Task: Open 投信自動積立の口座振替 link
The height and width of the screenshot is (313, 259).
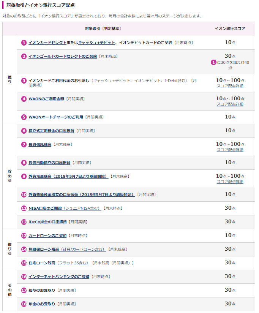Action: [x=49, y=163]
